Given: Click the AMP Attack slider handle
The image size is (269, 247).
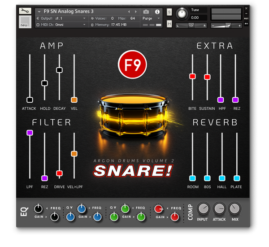Looking at the screenshot, I should tap(30, 100).
